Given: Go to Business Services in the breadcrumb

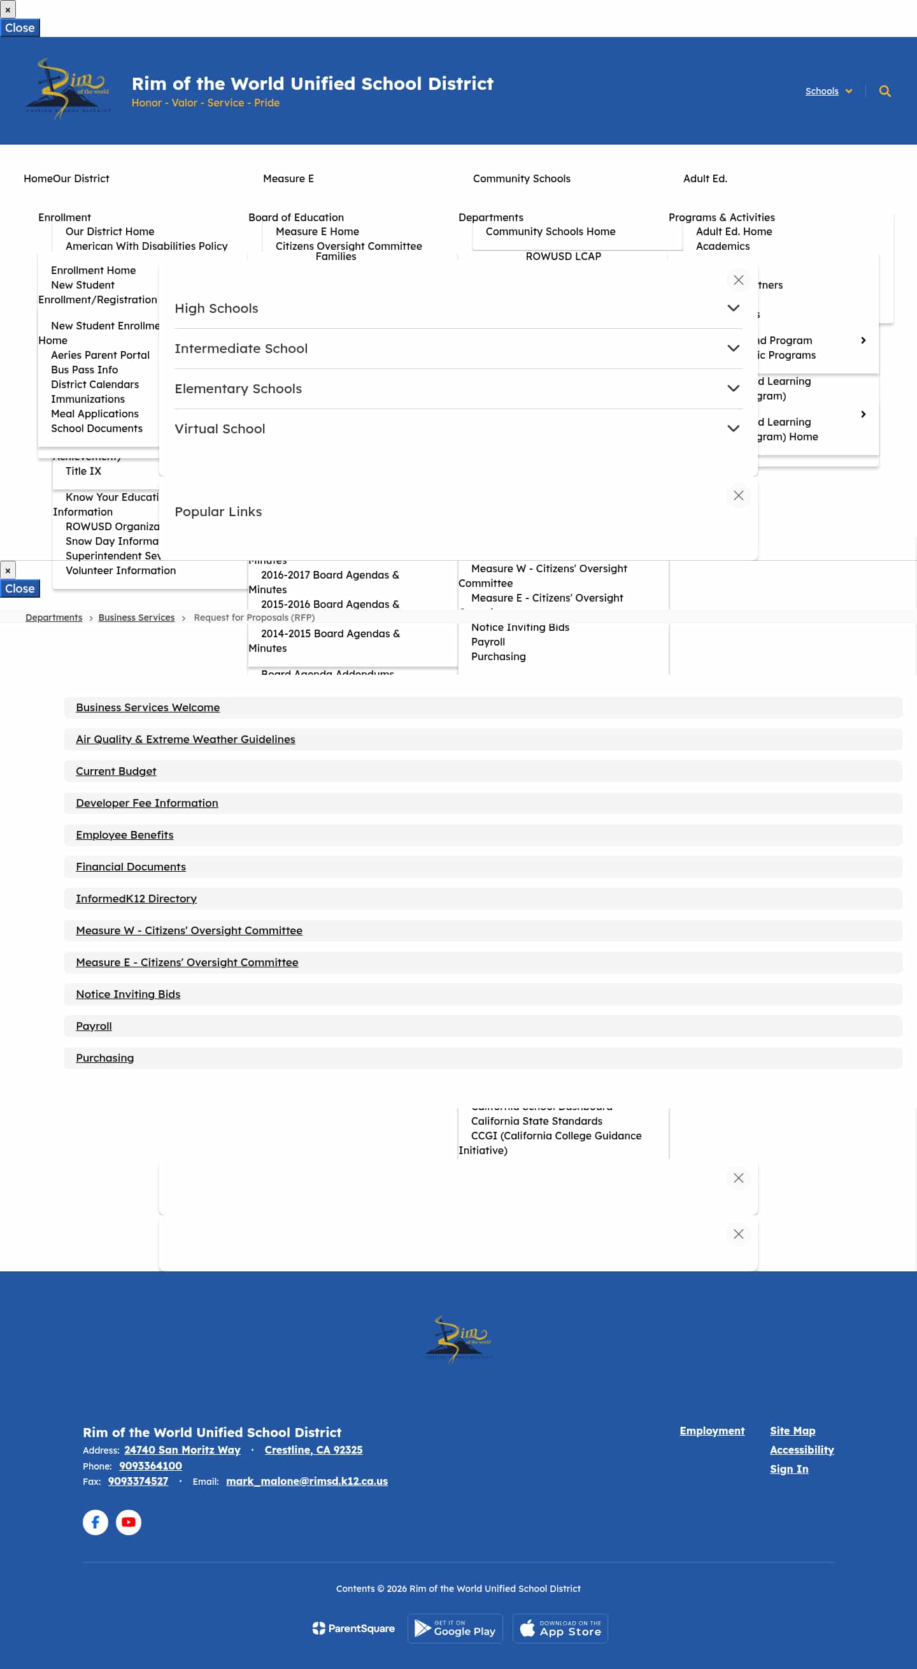Looking at the screenshot, I should [x=137, y=618].
